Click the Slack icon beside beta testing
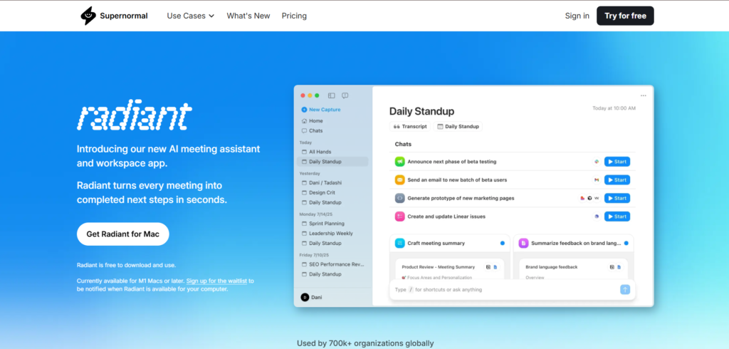The image size is (729, 349). 597,162
